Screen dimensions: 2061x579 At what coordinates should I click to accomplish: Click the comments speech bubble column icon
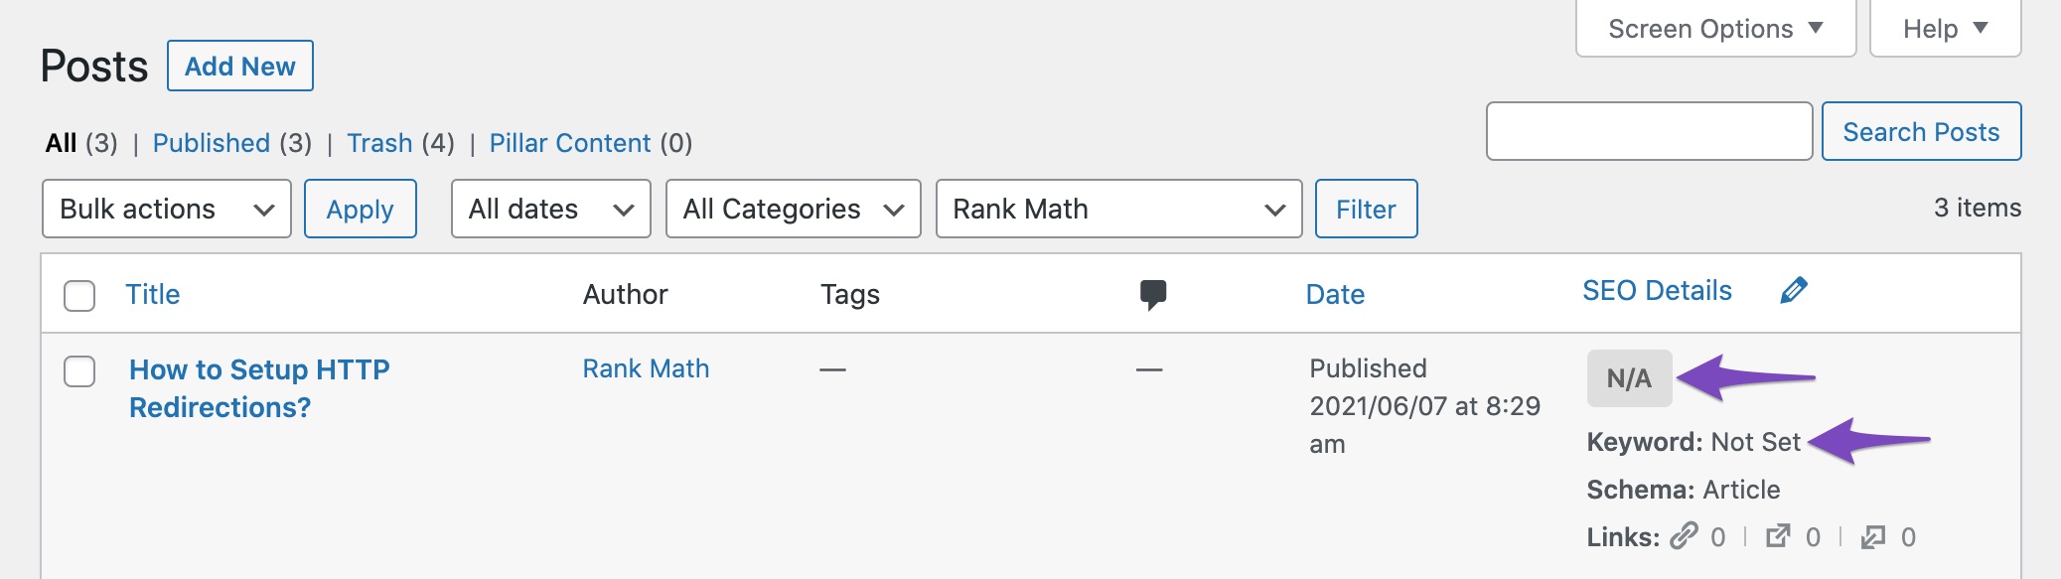(x=1153, y=294)
